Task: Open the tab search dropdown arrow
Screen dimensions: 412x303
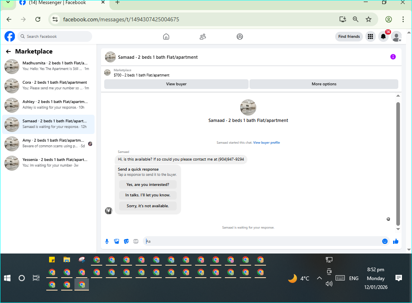Action: tap(8, 2)
